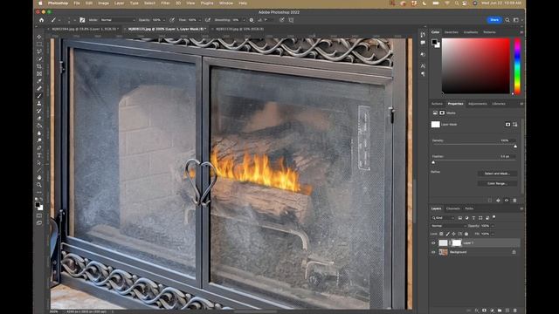Switch to the Adjustments tab
The width and height of the screenshot is (559, 314).
point(478,104)
